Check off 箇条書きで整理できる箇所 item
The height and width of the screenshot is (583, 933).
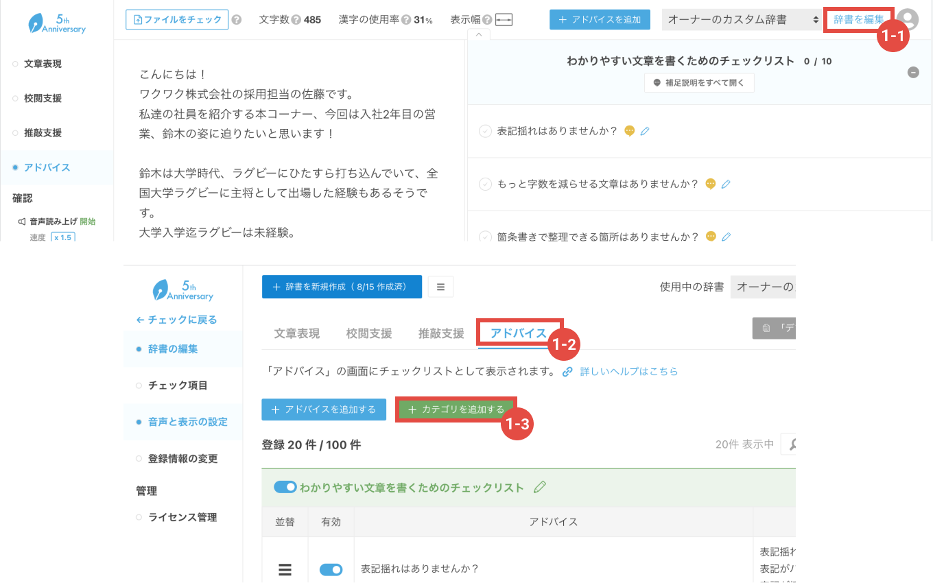486,237
